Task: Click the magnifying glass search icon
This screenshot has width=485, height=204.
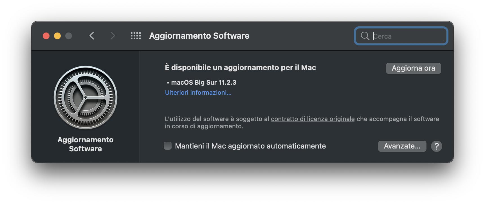Action: pyautogui.click(x=365, y=36)
